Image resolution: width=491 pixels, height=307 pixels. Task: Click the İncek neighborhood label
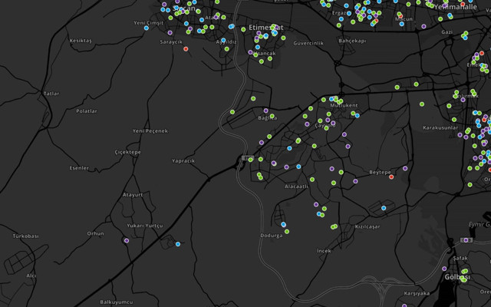[325, 251]
